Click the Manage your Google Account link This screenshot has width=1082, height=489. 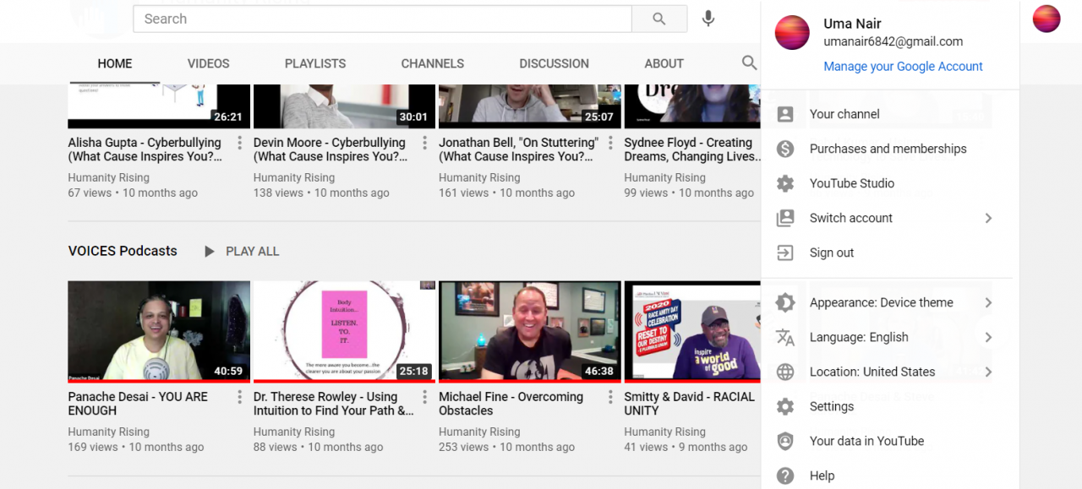(903, 66)
